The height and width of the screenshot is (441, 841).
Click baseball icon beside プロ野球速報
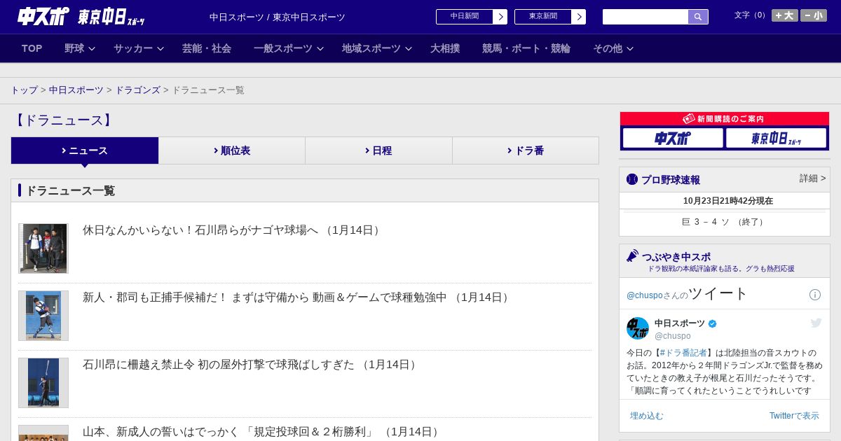point(632,179)
